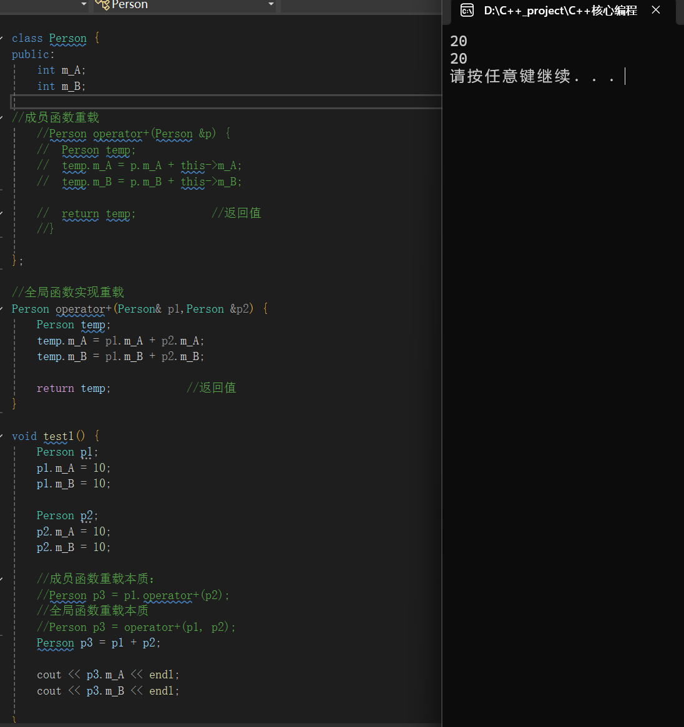
Task: Click the 'Person p2;' declaration
Action: click(67, 515)
